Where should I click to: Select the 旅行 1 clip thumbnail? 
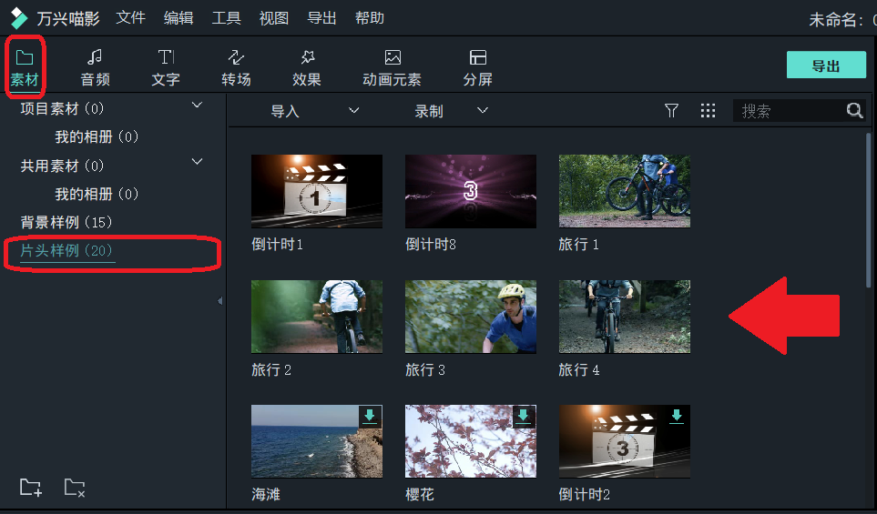point(624,191)
